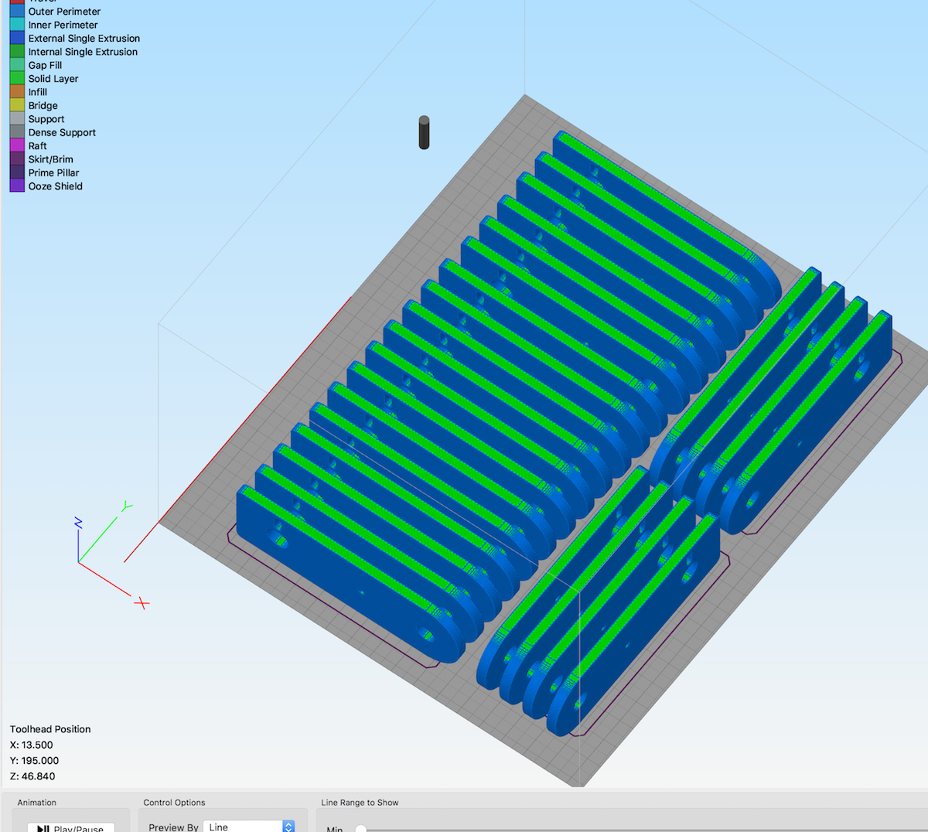Click the Support color swatch
The image size is (928, 832).
pos(17,119)
